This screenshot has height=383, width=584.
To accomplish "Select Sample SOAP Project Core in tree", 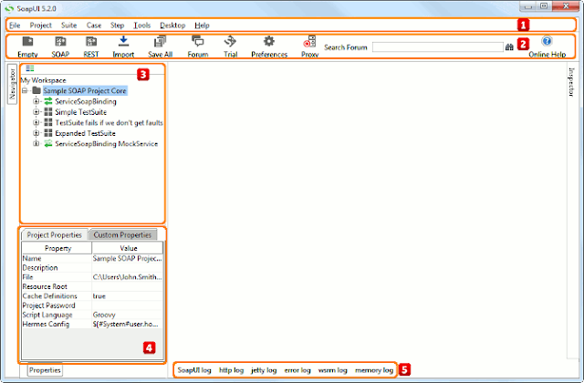I will point(85,90).
